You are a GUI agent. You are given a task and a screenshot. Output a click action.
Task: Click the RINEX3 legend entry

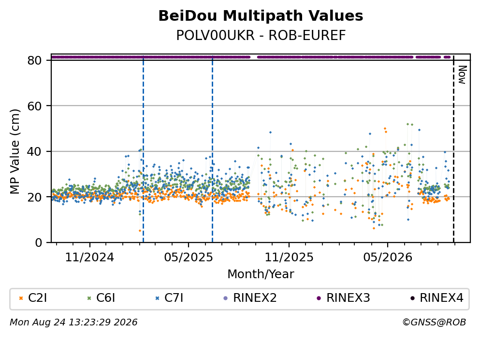[x=343, y=298]
